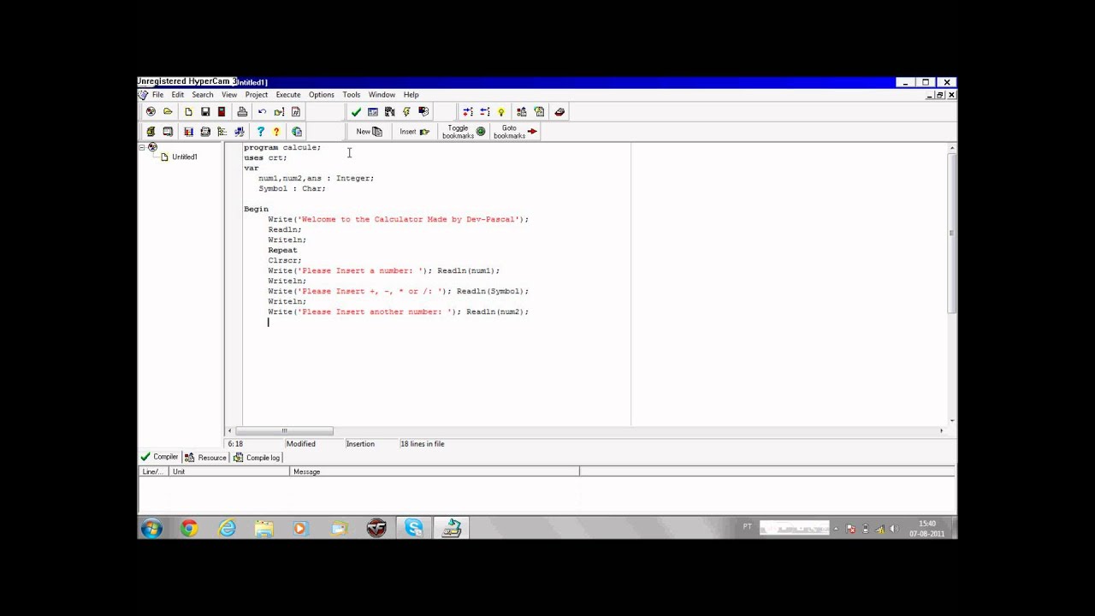Undo the last edit
Viewport: 1095px width, 616px height.
[x=262, y=112]
